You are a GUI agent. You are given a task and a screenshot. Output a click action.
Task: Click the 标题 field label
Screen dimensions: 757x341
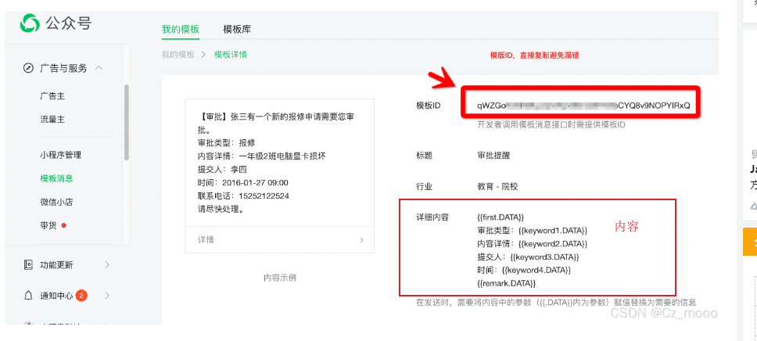(425, 156)
